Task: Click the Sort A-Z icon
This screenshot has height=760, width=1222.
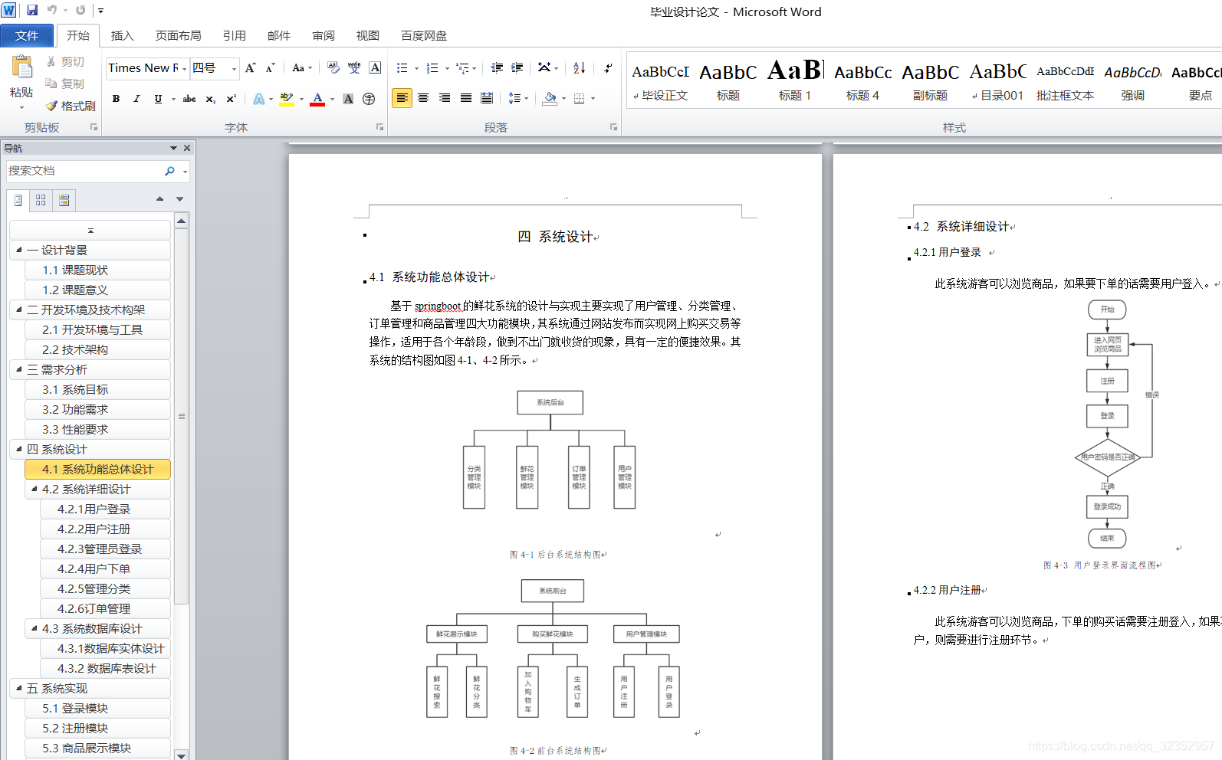Action: [580, 68]
